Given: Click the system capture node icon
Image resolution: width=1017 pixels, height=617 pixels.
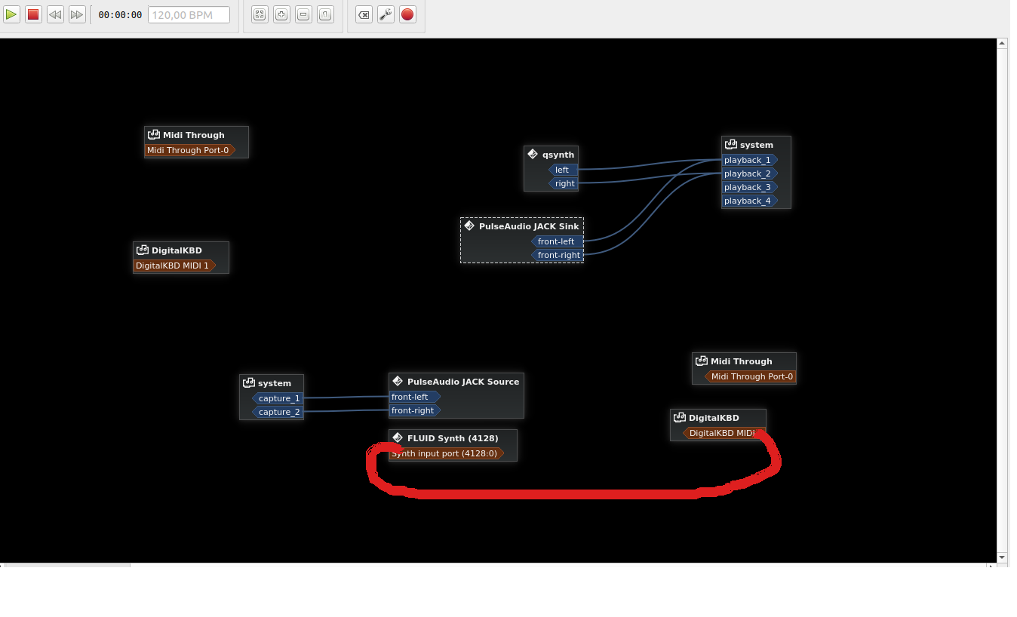Looking at the screenshot, I should coord(249,383).
